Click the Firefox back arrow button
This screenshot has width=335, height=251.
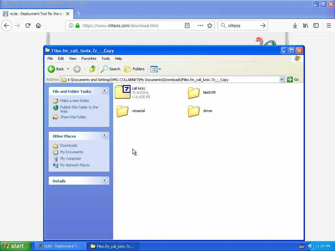click(x=7, y=25)
